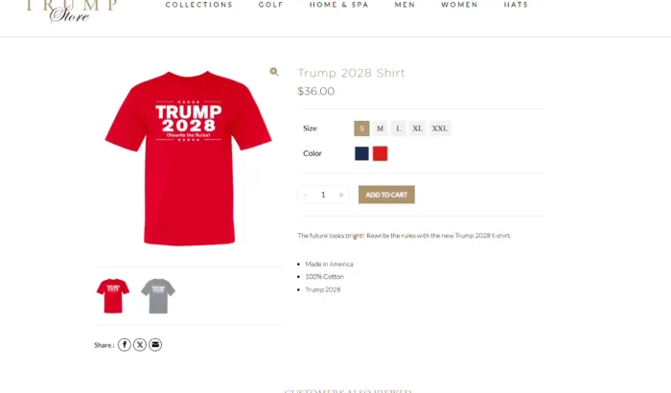Pick size XXL

(x=439, y=128)
